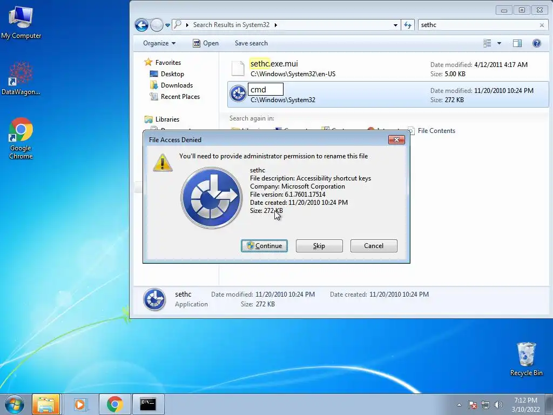553x415 pixels.
Task: Select Downloads in the navigation pane
Action: click(x=171, y=85)
